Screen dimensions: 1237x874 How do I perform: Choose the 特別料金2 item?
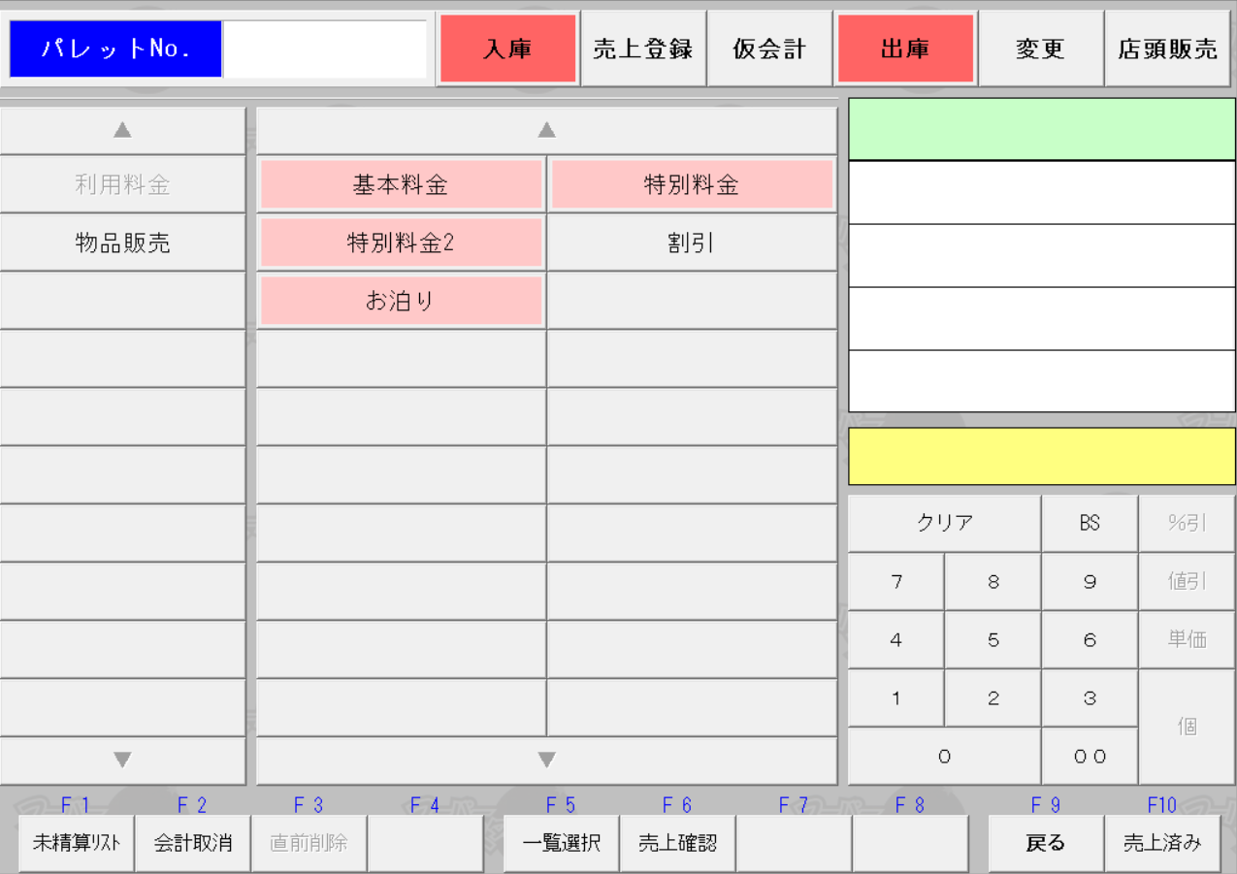tap(401, 243)
